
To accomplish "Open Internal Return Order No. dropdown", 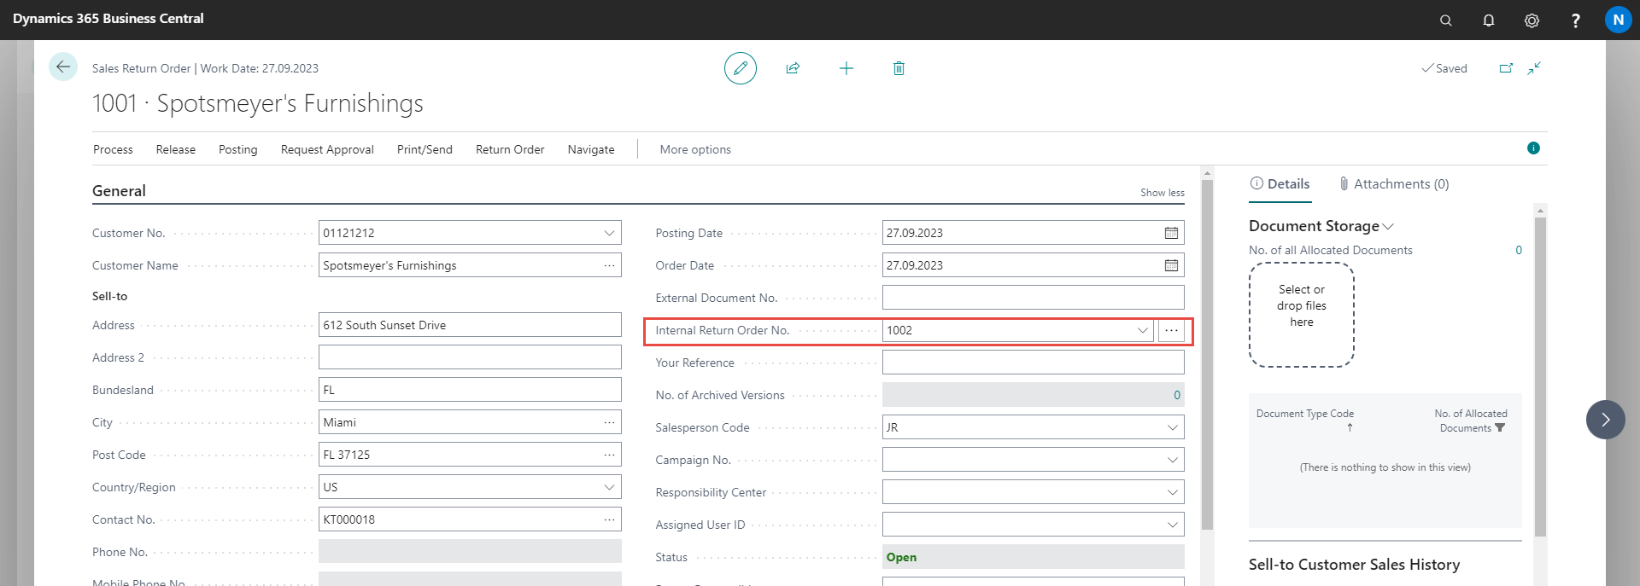I will pyautogui.click(x=1142, y=330).
